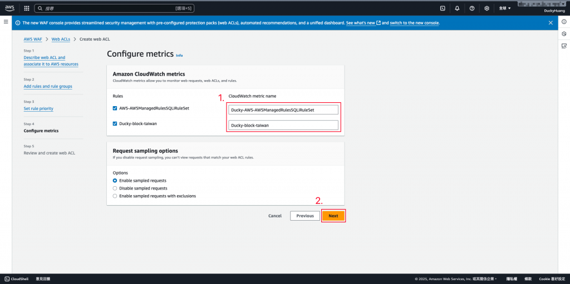Click the info icon in blue banner

(x=18, y=23)
